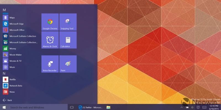Launch the Paint tile
This screenshot has height=110, width=221.
[x=68, y=64]
